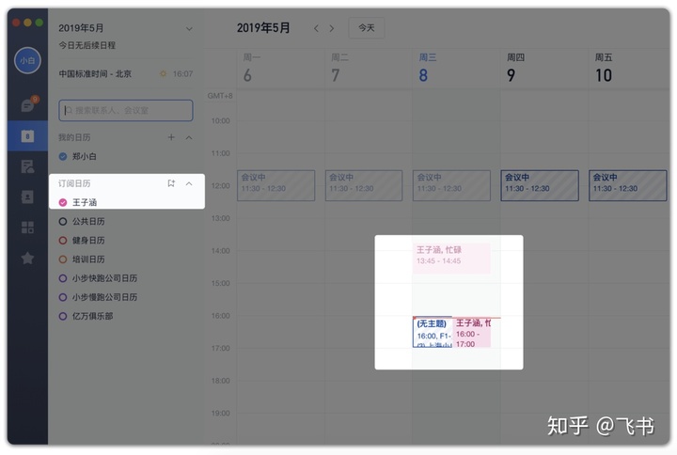
Task: Open the docs icon in sidebar
Action: (x=27, y=166)
